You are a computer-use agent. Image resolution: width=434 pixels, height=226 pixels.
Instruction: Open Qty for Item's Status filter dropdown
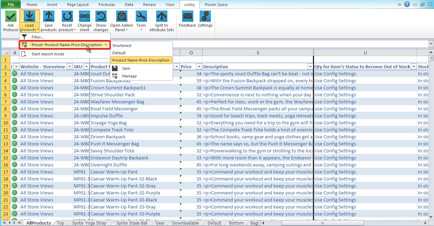pos(414,67)
